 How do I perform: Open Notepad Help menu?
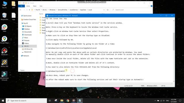coord(65,19)
